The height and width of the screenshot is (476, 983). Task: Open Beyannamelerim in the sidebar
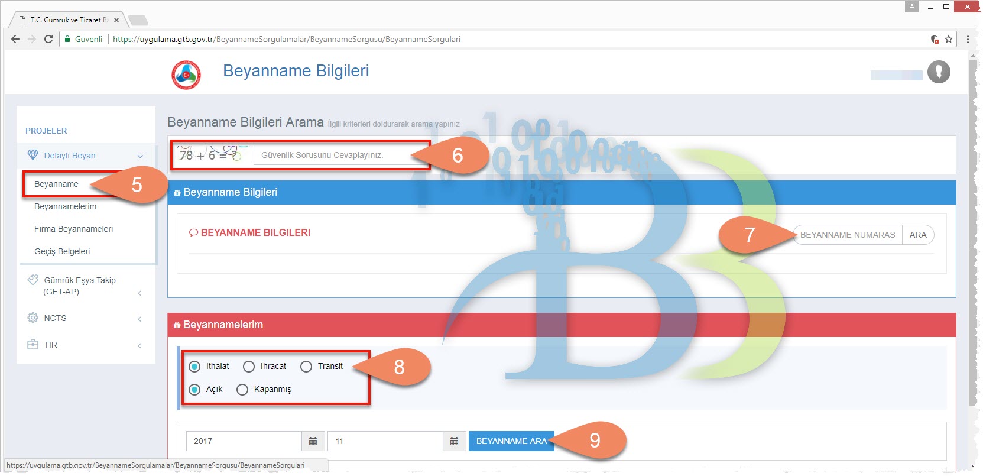point(65,206)
